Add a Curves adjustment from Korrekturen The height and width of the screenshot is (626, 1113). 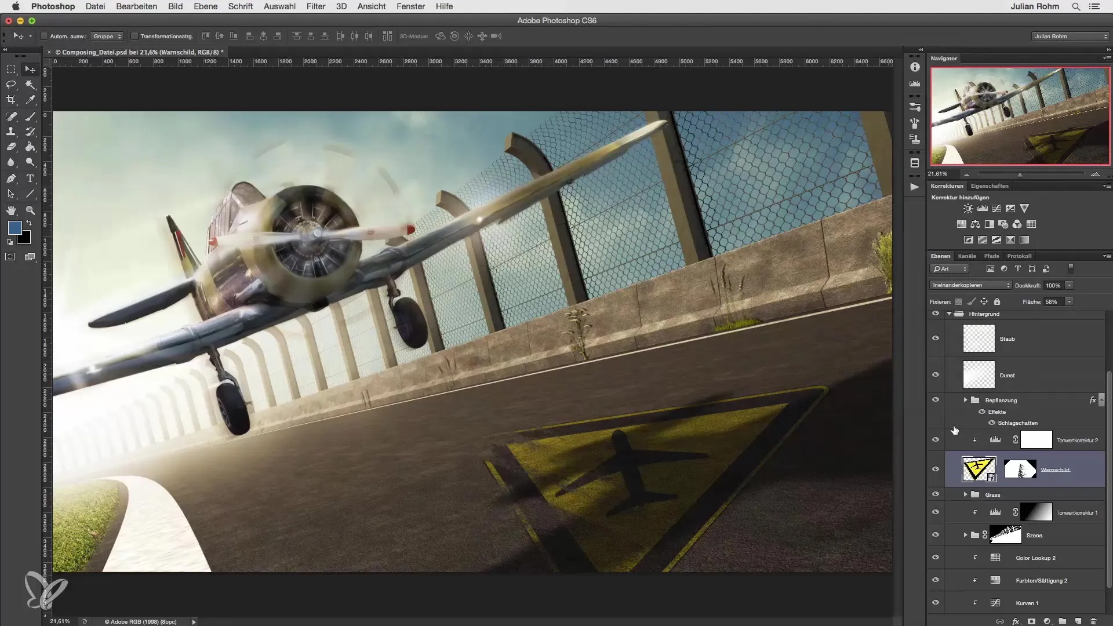point(996,209)
